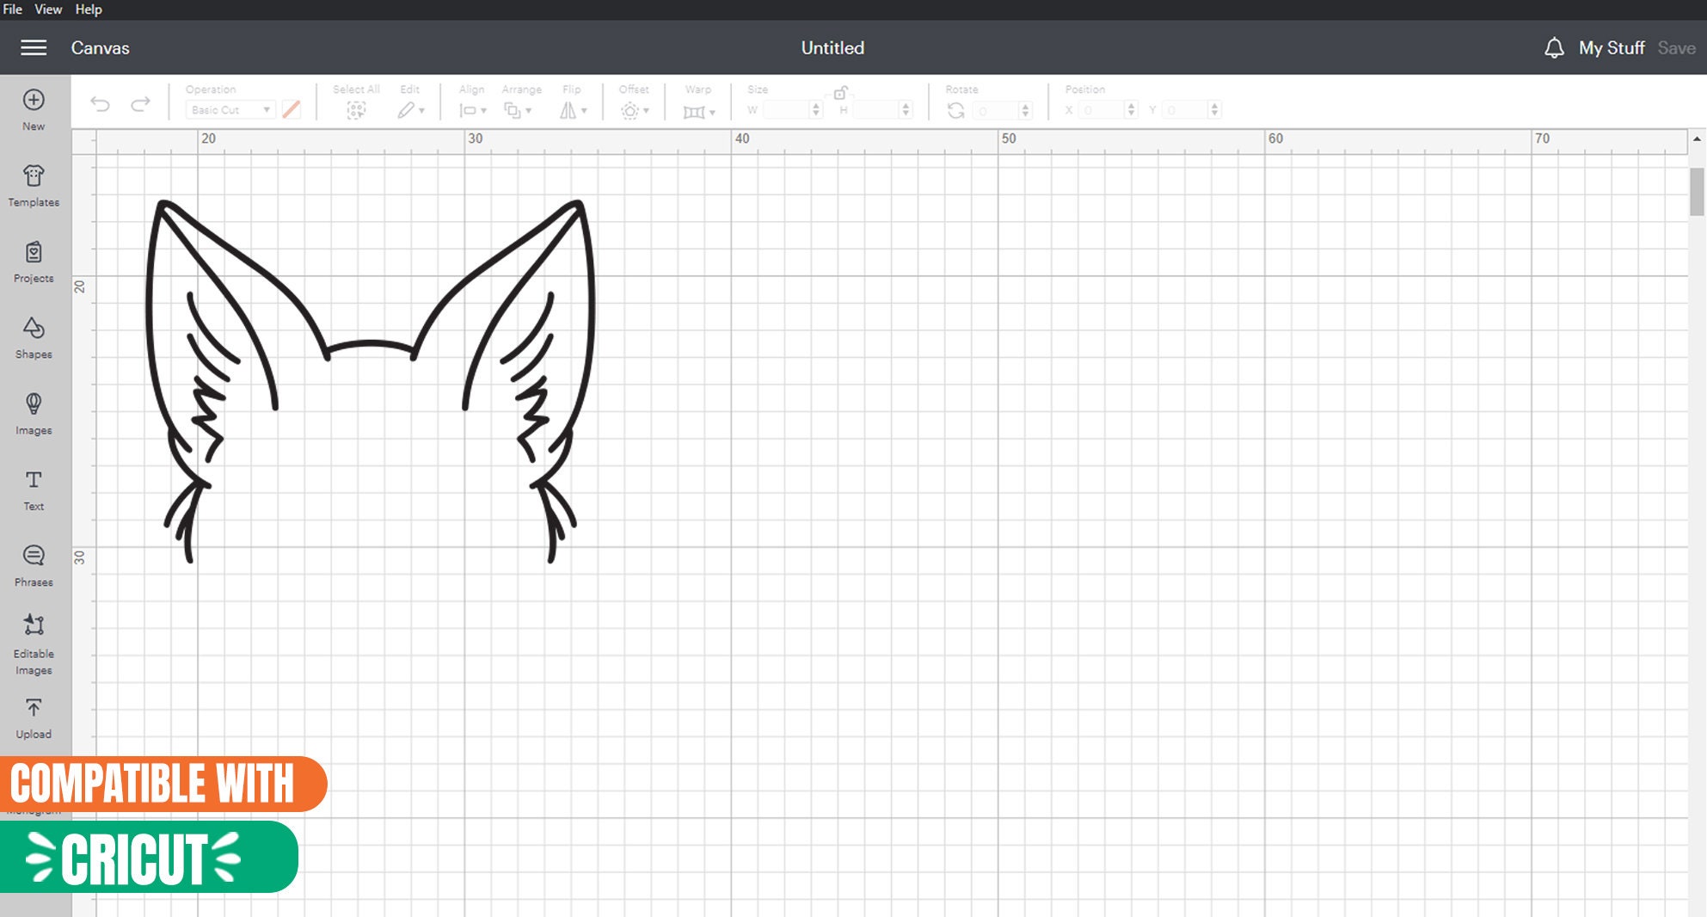
Task: Open the Images panel
Action: [34, 414]
